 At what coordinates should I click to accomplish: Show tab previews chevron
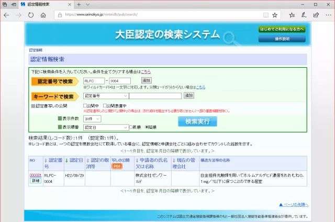pyautogui.click(x=87, y=5)
